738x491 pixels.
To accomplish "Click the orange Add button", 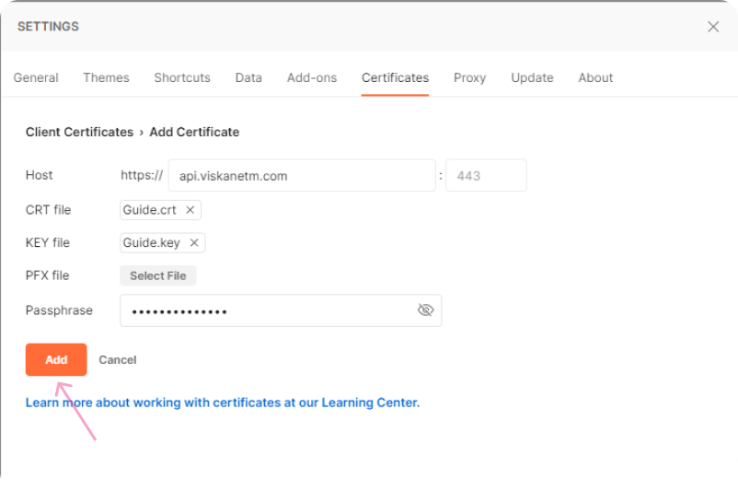I will point(56,359).
